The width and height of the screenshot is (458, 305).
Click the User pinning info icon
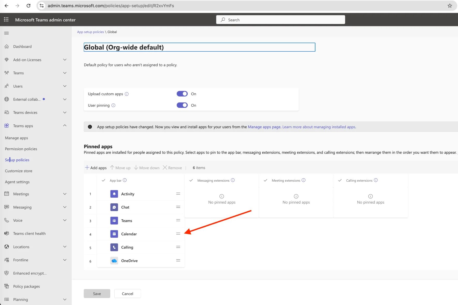113,105
